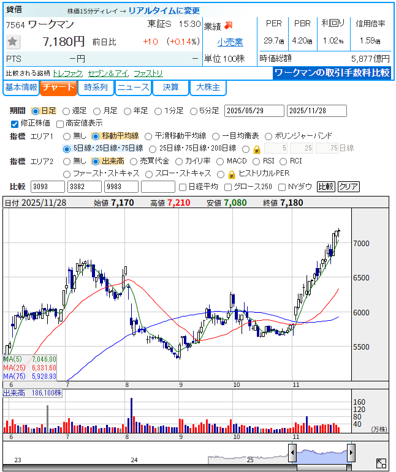The image size is (396, 472).
Task: Select the locked custom-day moving average radio
Action: coord(246,149)
